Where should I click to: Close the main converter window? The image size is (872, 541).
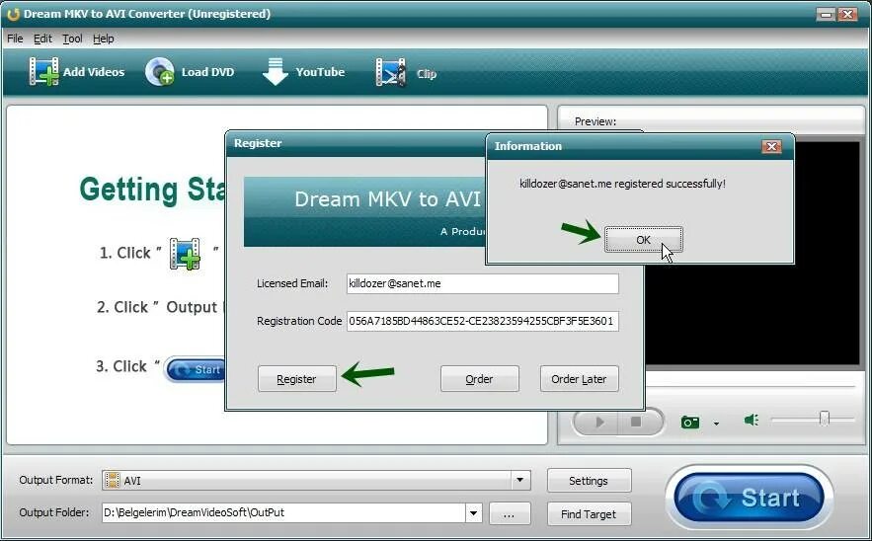pos(847,15)
